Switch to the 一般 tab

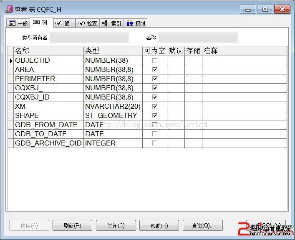point(18,23)
